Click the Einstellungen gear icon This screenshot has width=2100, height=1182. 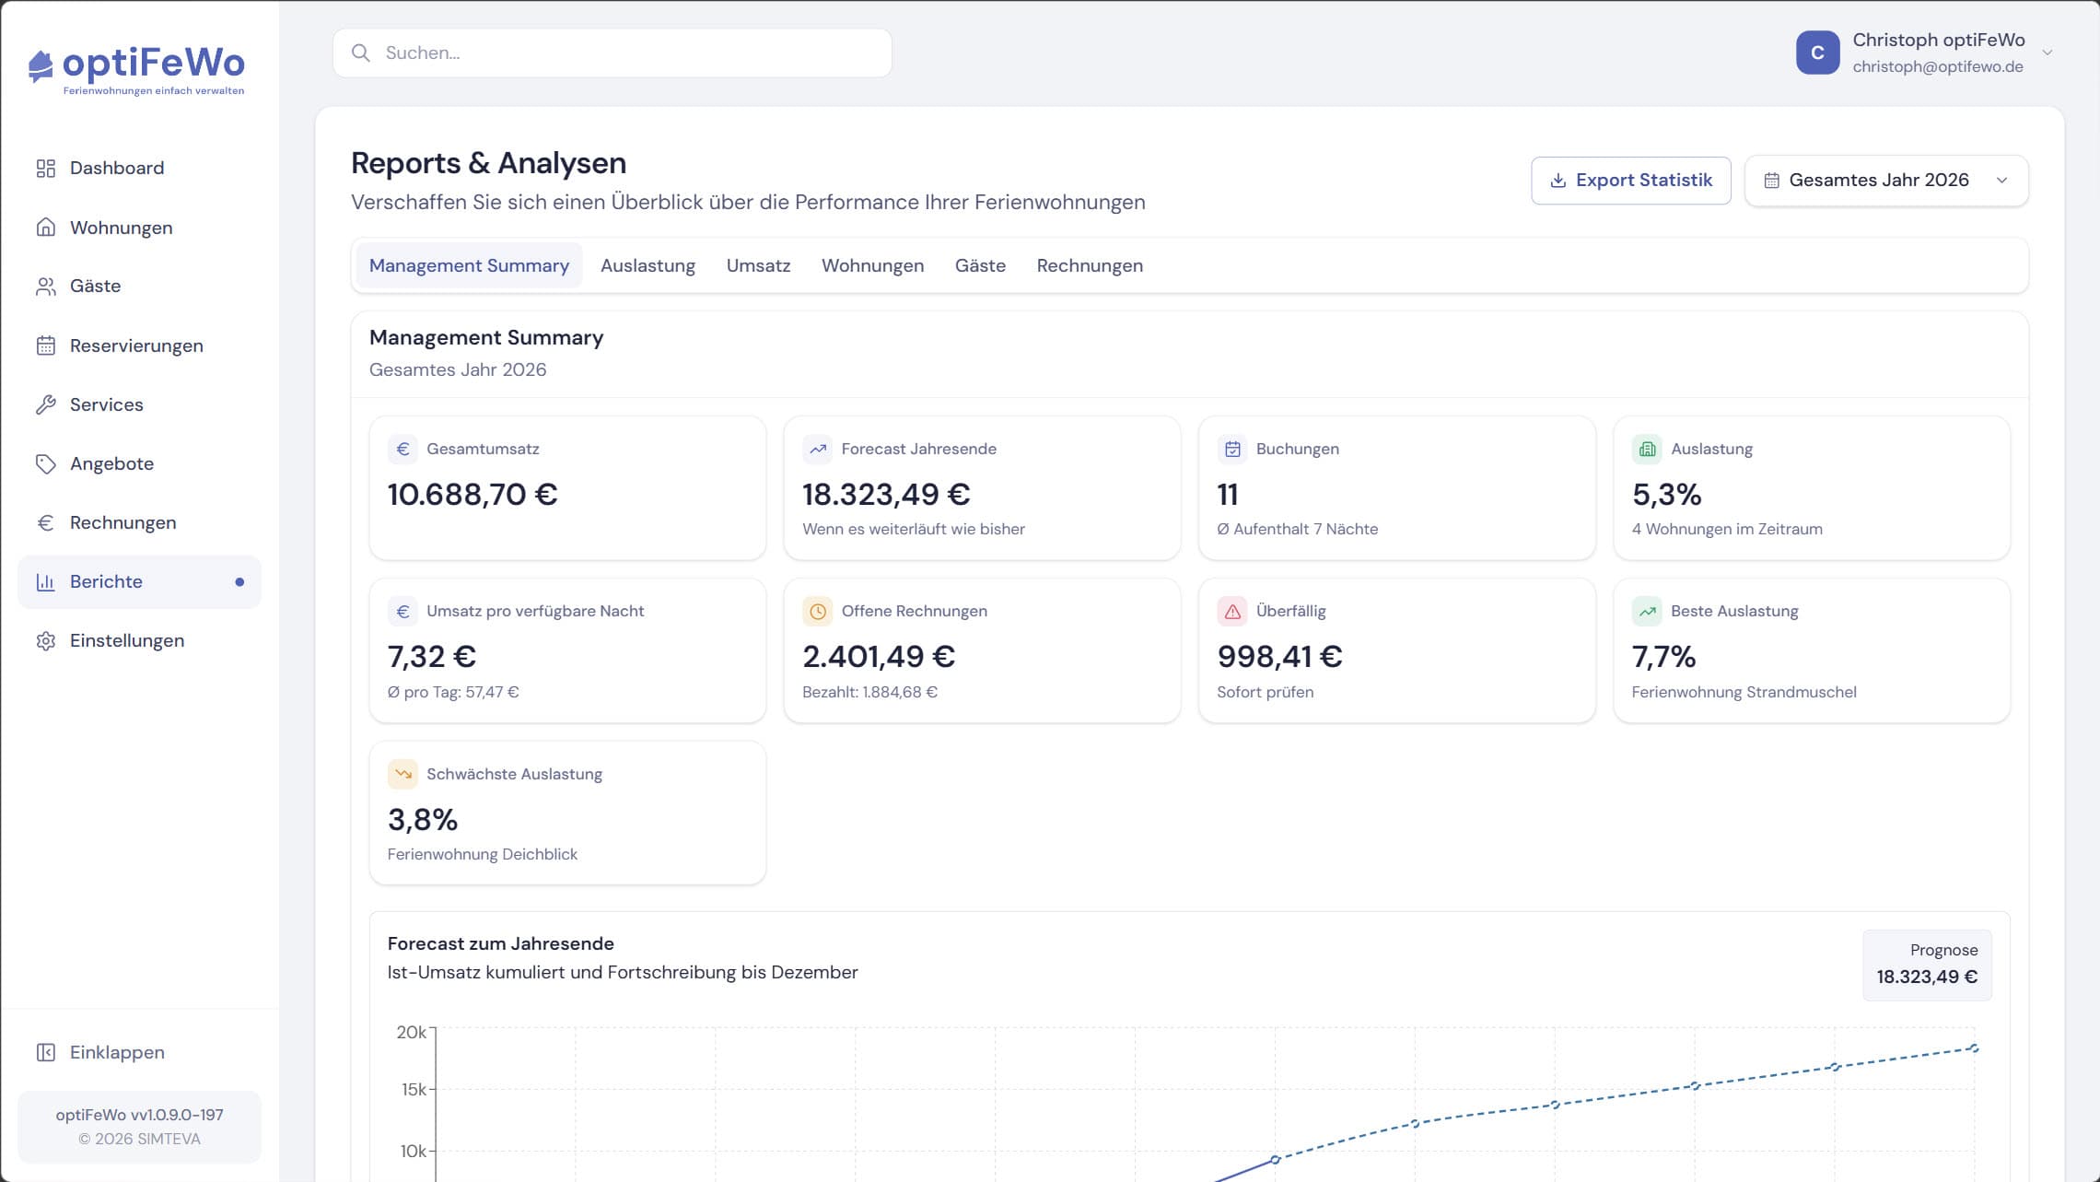(46, 640)
